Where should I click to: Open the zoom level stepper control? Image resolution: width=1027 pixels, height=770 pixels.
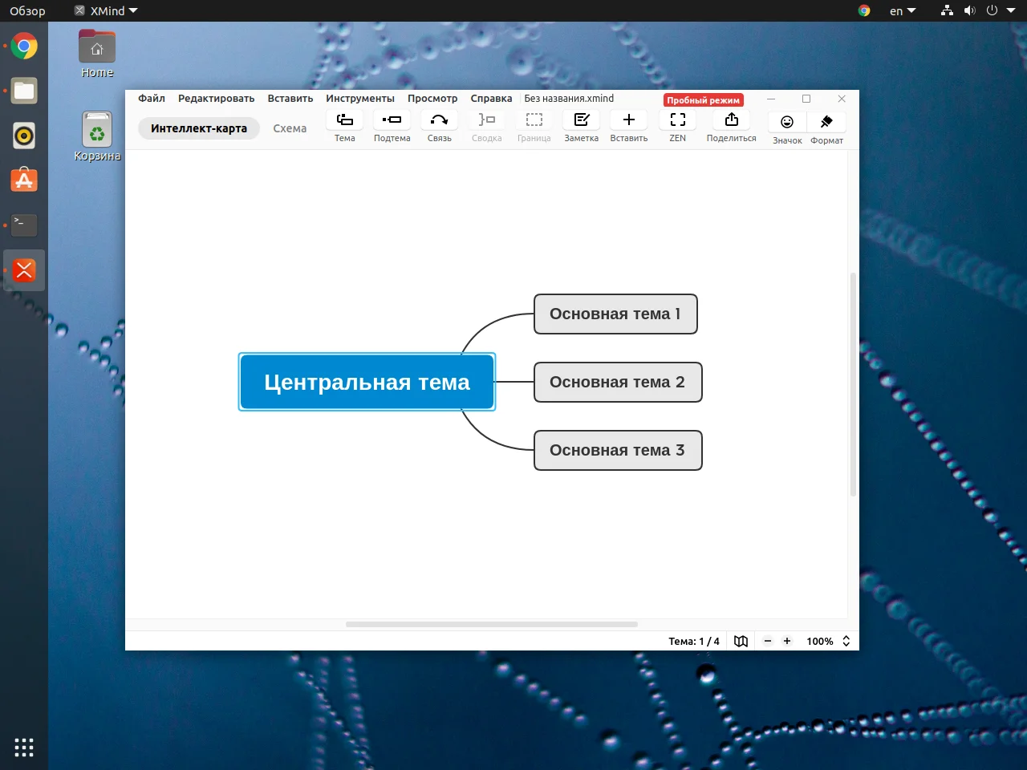point(845,641)
